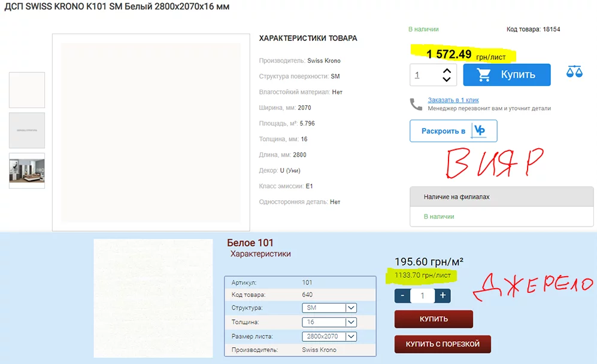Open the Белое 101 texture image

[153, 298]
